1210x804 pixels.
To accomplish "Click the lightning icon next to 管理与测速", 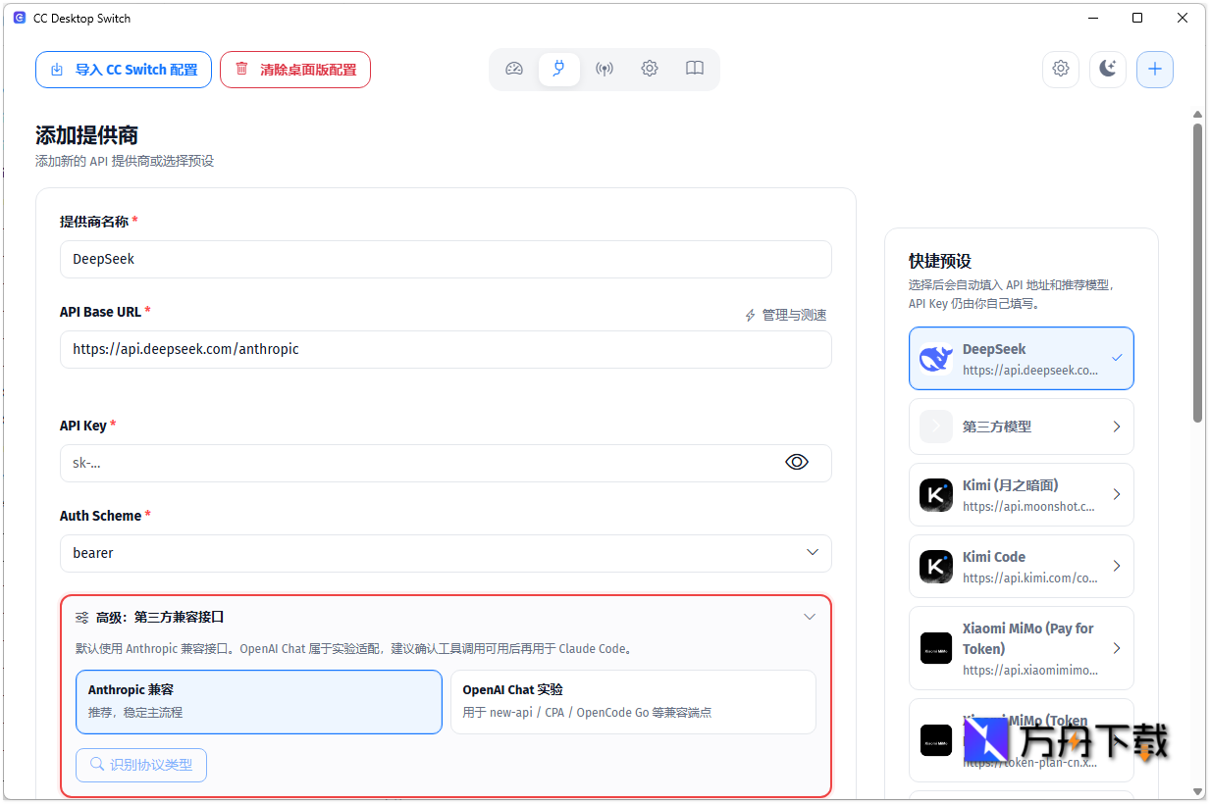I will 751,315.
